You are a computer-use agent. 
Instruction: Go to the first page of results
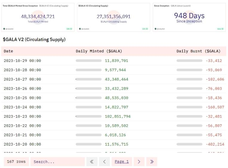pyautogui.click(x=92, y=162)
